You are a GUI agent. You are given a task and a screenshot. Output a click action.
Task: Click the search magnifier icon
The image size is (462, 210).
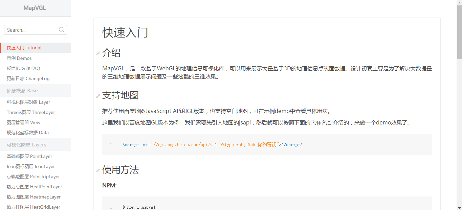coord(62,30)
